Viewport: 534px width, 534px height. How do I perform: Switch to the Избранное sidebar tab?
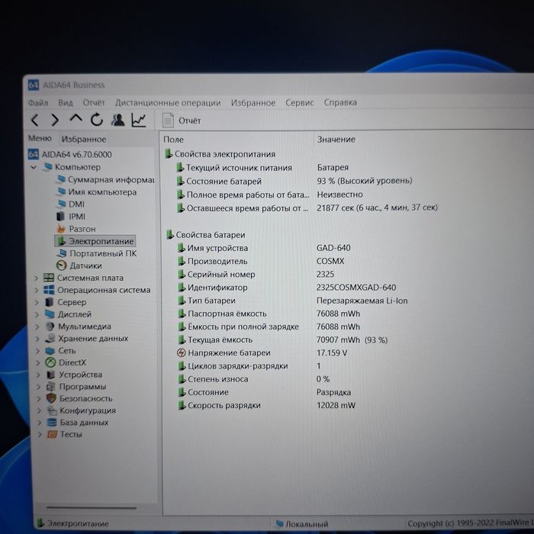tap(84, 139)
